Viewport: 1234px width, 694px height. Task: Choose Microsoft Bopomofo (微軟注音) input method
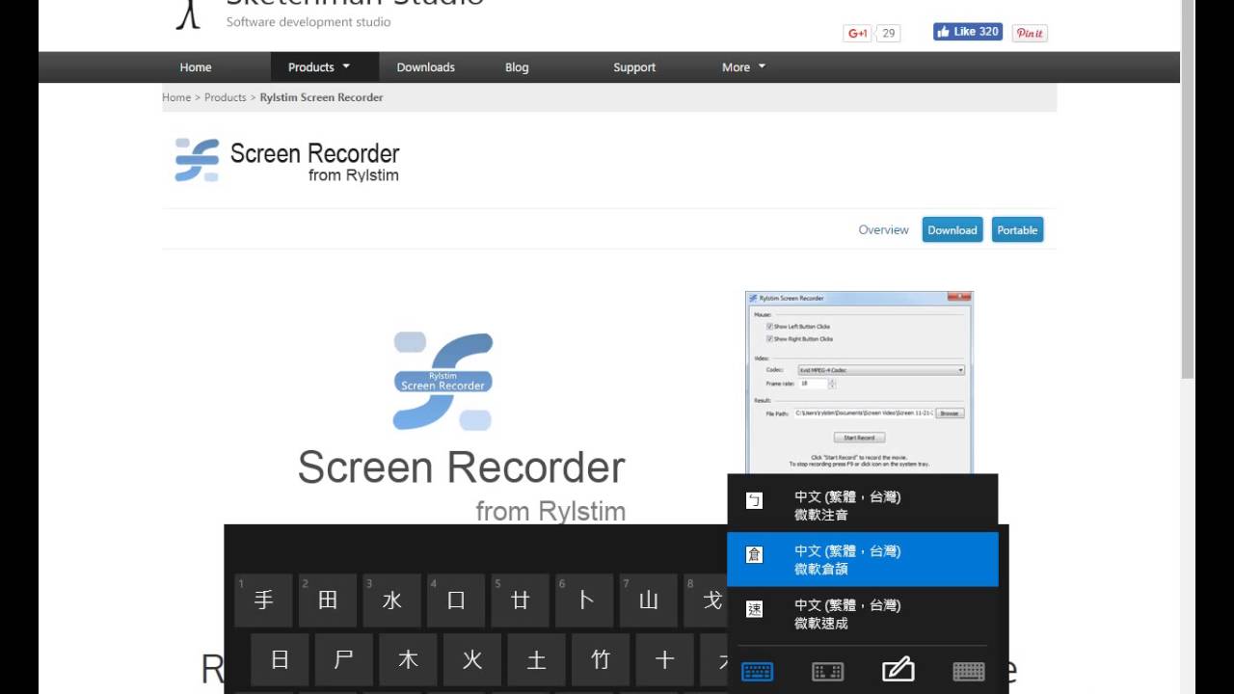(862, 505)
